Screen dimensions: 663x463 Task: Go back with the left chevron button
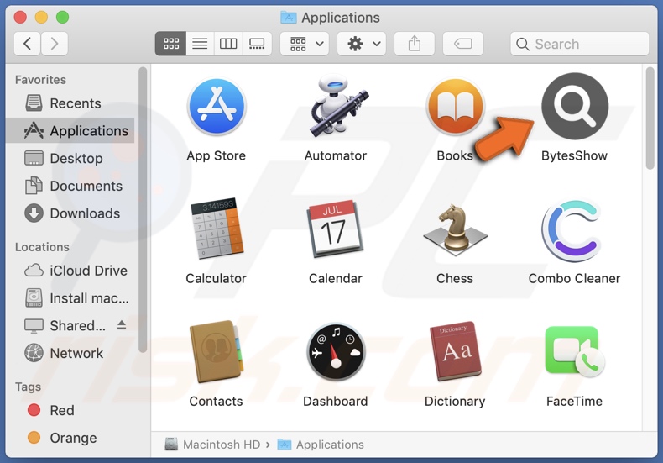[x=27, y=44]
